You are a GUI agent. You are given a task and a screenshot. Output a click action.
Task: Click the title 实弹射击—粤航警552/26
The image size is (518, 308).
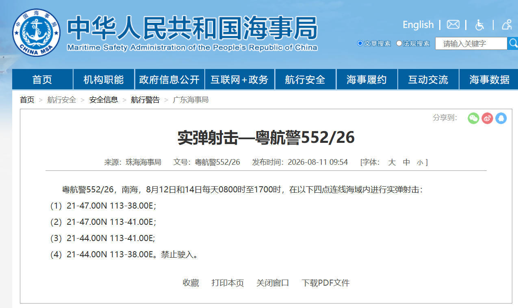tap(266, 138)
